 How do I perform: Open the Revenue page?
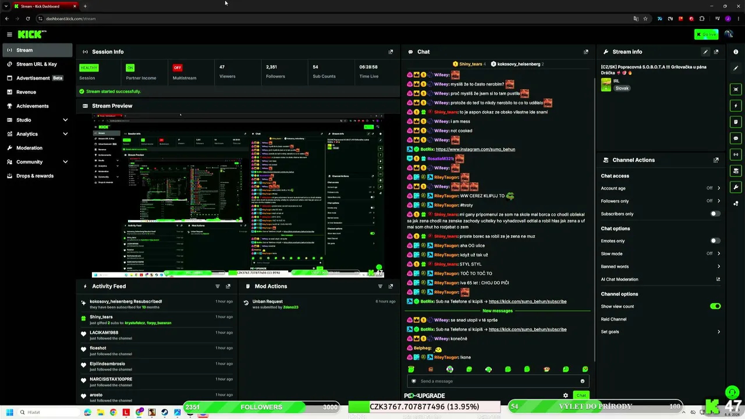coord(37,92)
